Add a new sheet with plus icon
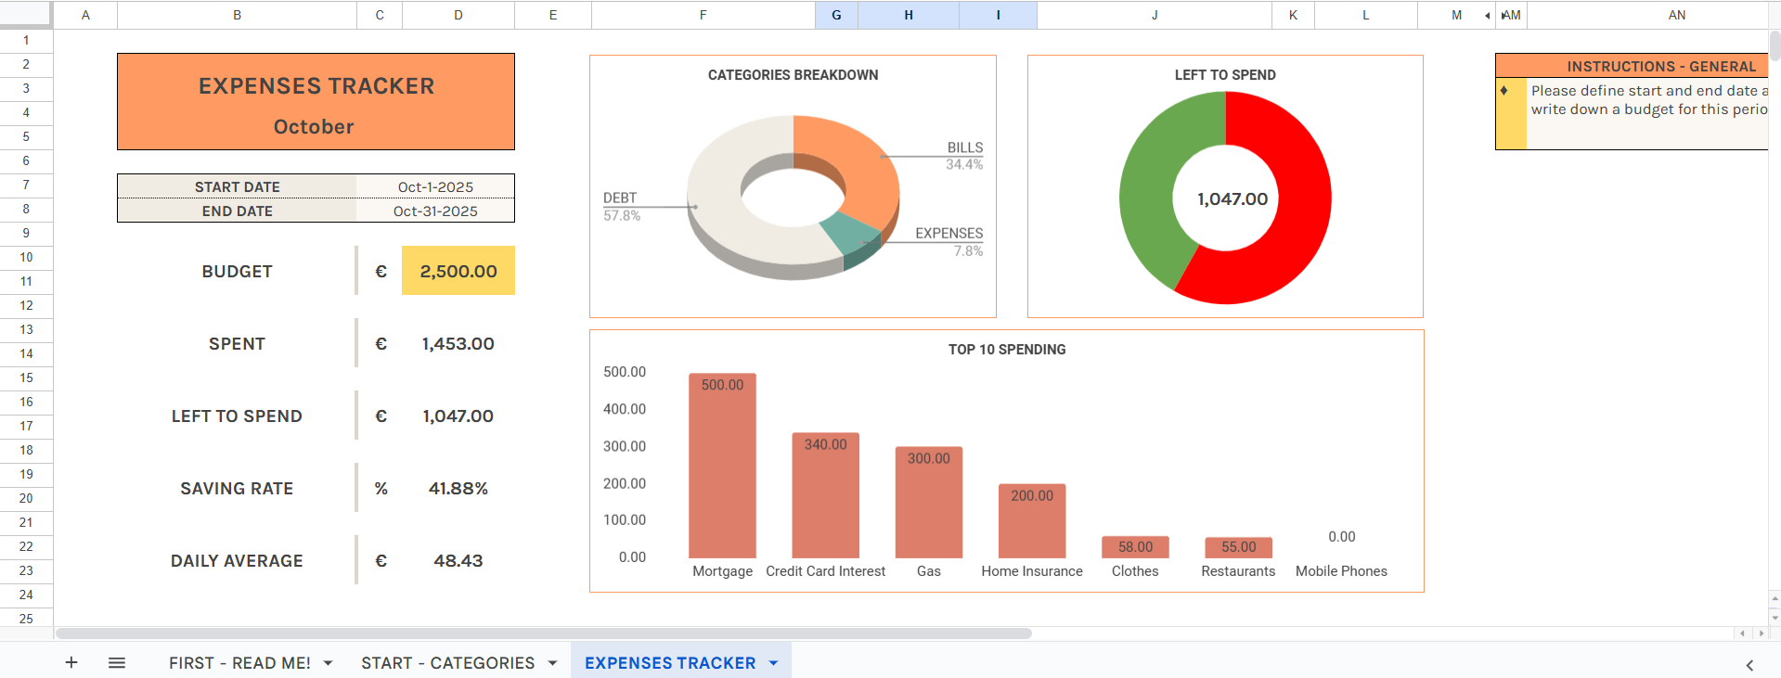This screenshot has height=678, width=1781. click(71, 662)
